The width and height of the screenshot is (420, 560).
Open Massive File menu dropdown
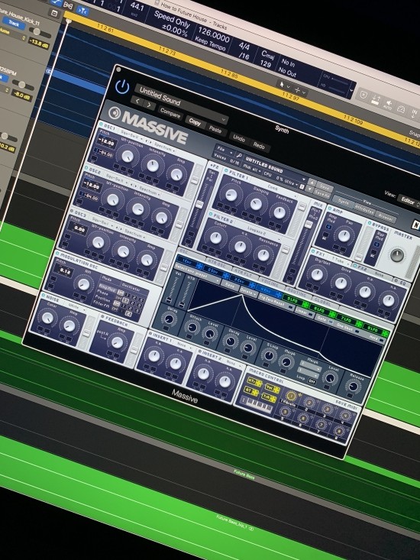[225, 151]
